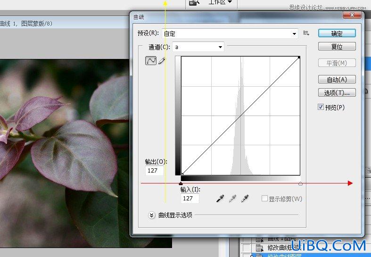Open the 工作区 workspace dropdown

point(220,2)
